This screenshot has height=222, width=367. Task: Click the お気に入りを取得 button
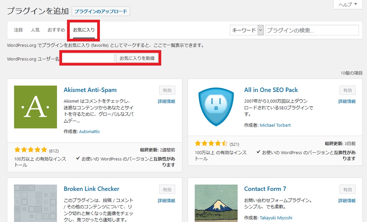[137, 58]
